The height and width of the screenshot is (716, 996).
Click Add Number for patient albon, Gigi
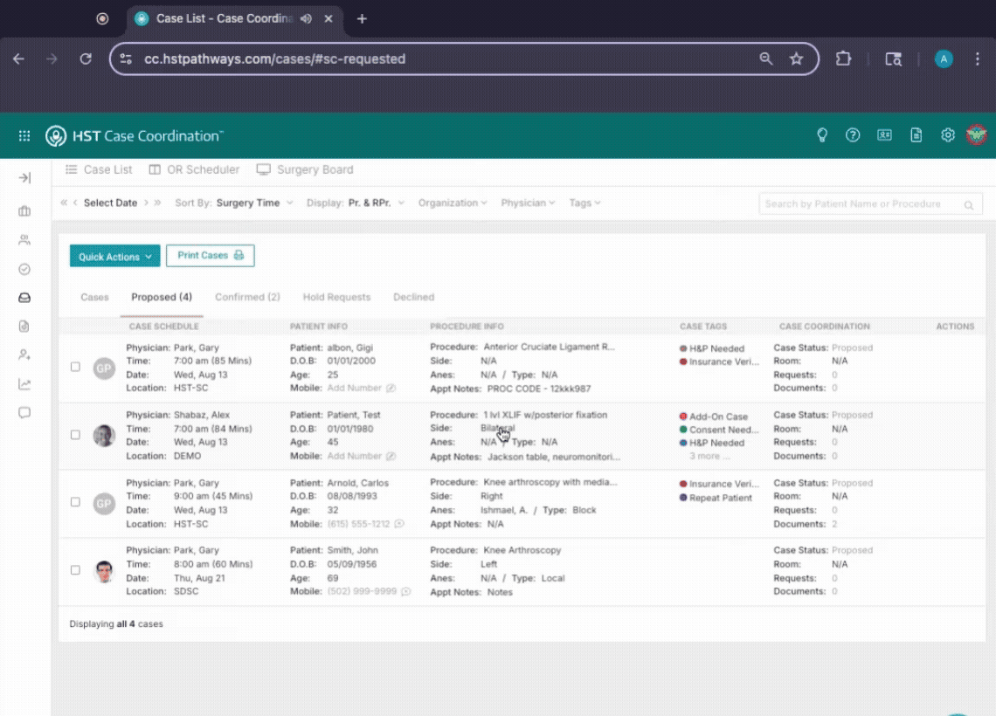pos(354,388)
